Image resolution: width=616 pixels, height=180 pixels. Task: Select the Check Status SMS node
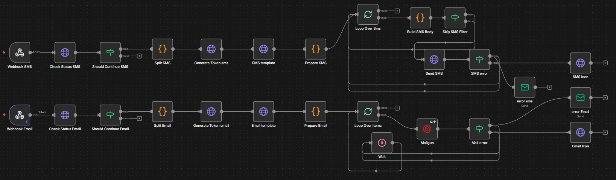(65, 52)
